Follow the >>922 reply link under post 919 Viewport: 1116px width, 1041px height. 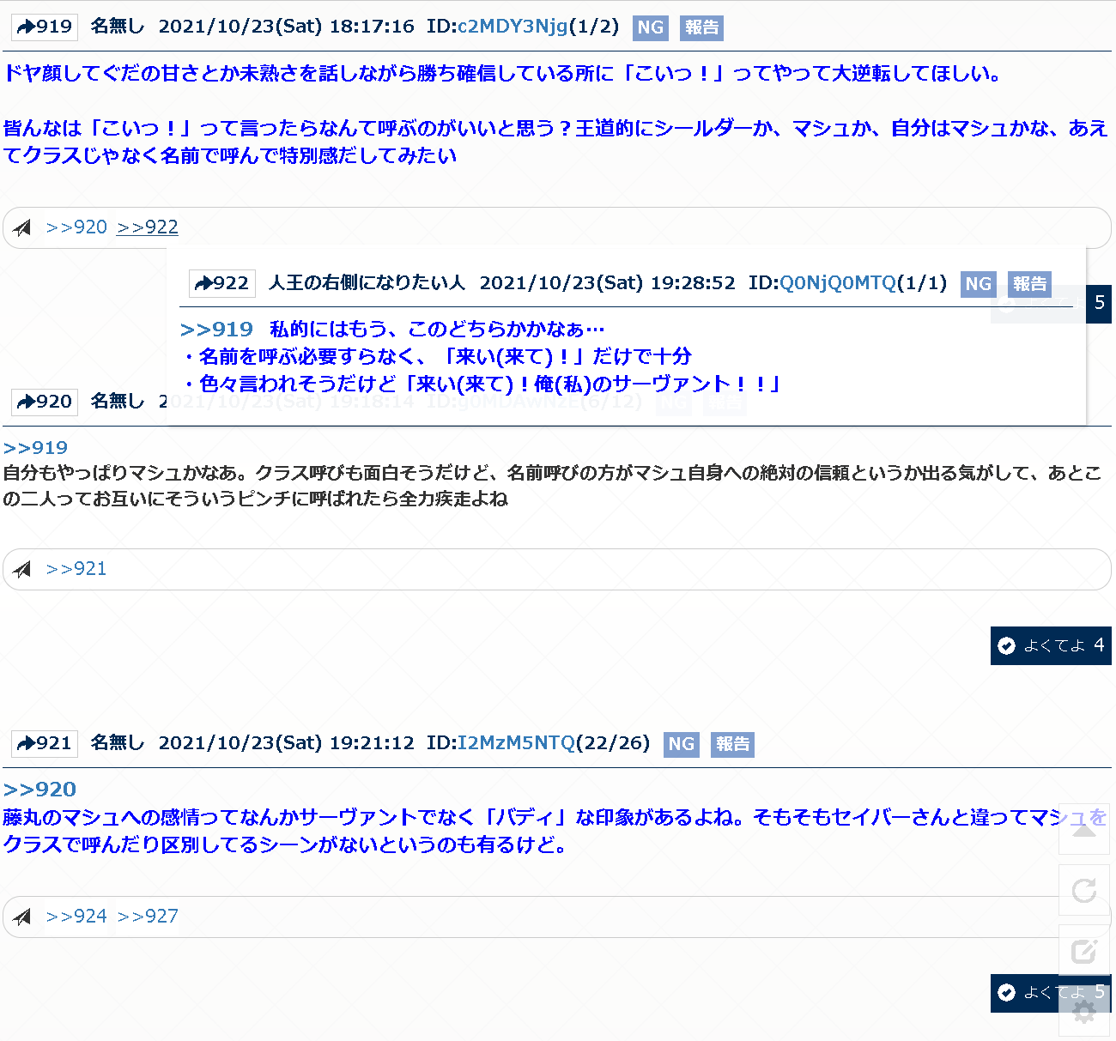[148, 227]
